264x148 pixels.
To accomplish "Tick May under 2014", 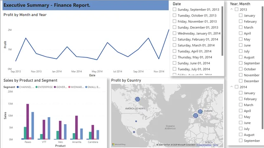I will 240,117.
